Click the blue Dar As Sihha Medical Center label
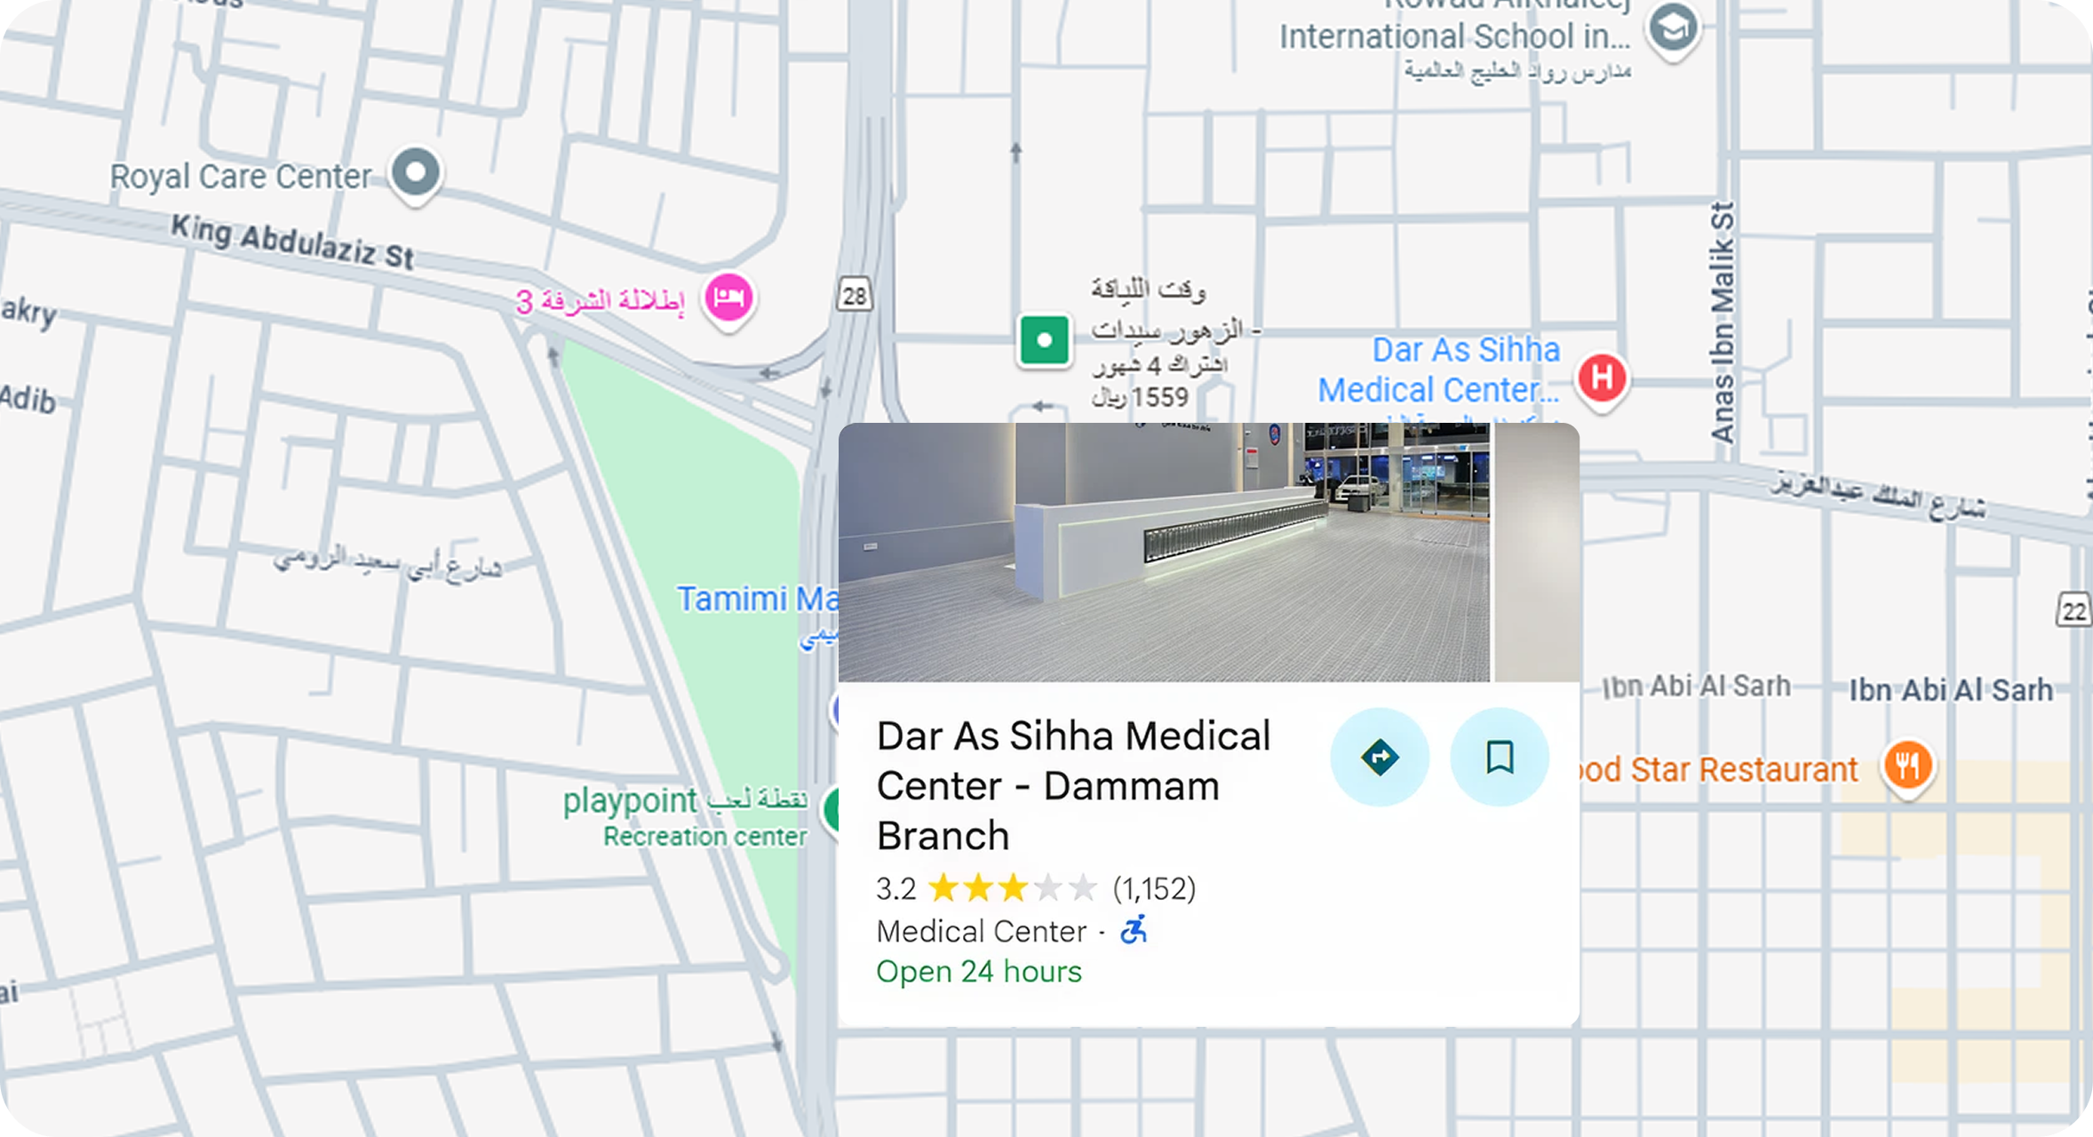Screen dimensions: 2093x1137 click(1439, 370)
